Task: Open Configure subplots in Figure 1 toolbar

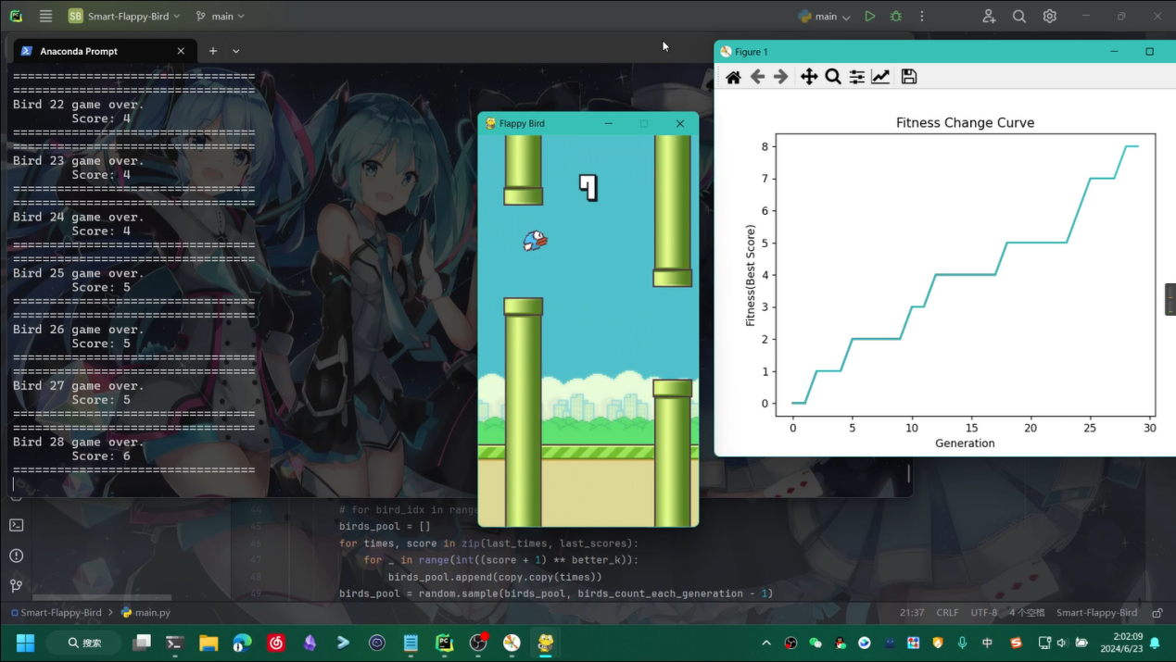Action: tap(857, 77)
